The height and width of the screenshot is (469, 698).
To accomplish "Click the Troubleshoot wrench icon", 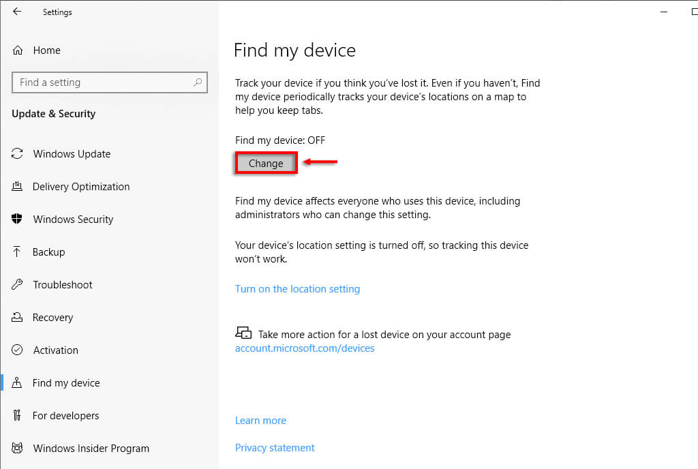I will point(18,285).
